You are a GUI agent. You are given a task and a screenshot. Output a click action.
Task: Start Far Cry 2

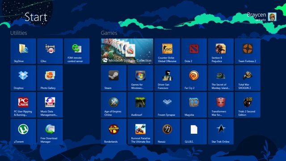[194, 78]
